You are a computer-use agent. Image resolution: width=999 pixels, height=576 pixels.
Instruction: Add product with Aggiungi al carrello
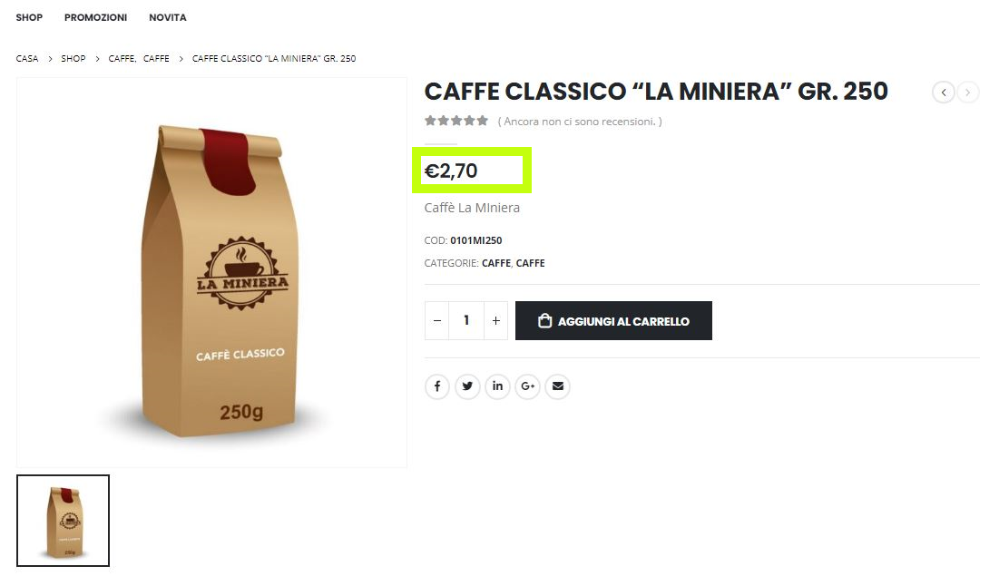pos(613,320)
